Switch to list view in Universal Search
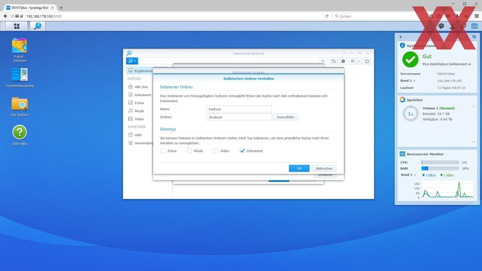This screenshot has height=271, width=482. [x=352, y=61]
